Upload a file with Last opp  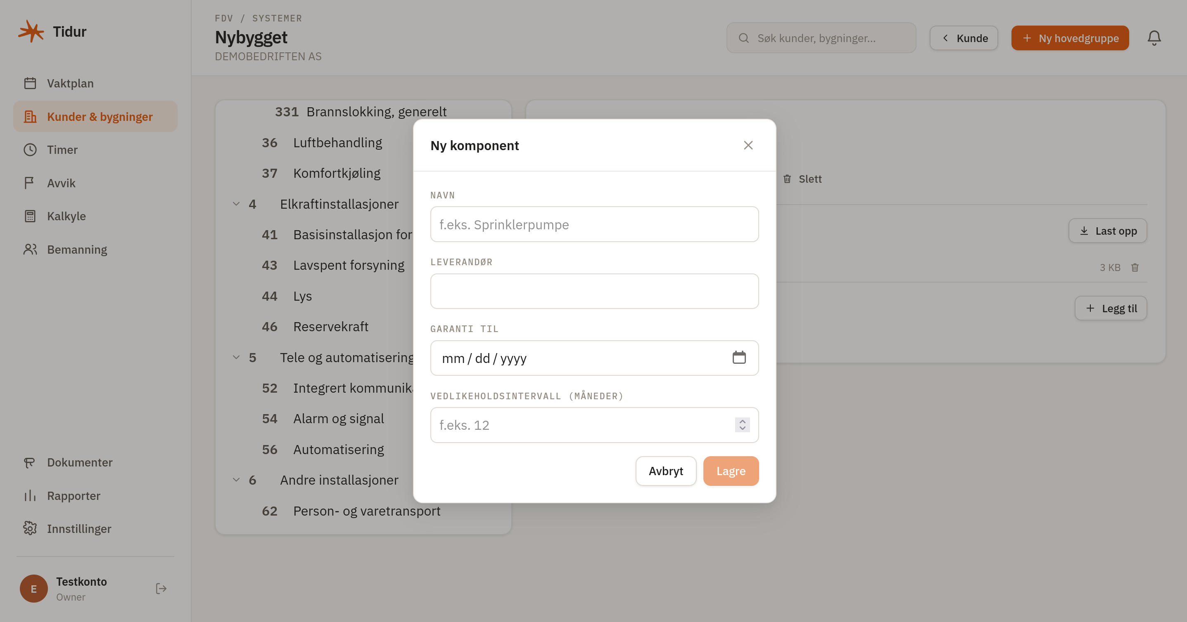tap(1108, 231)
